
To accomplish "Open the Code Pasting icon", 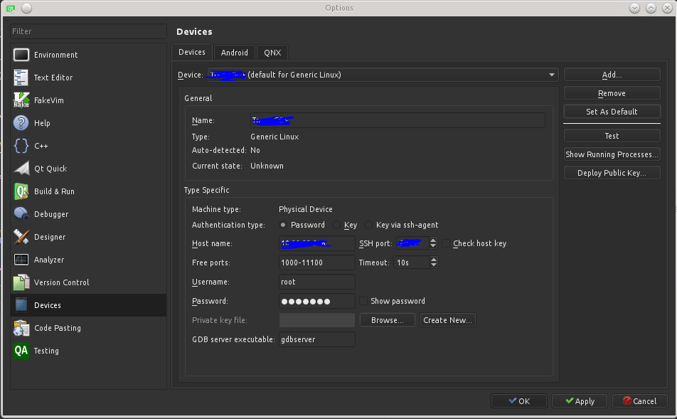I will point(21,328).
